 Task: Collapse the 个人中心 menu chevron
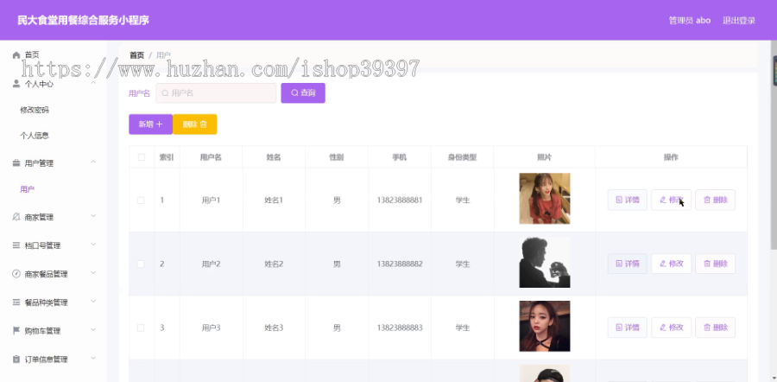click(93, 83)
